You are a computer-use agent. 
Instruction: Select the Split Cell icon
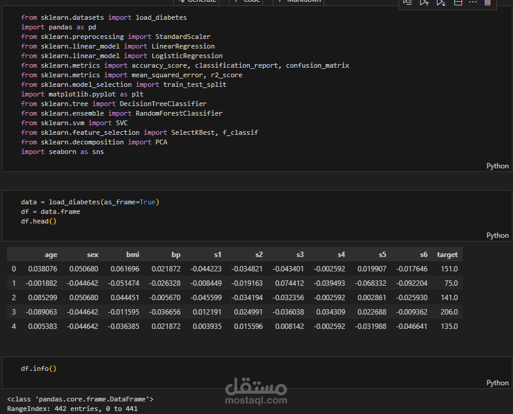click(457, 3)
